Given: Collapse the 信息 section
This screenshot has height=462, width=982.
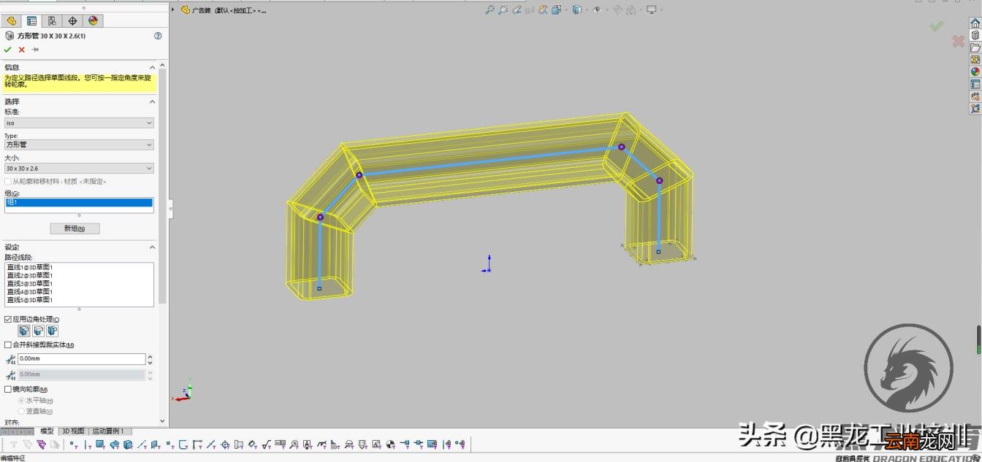Looking at the screenshot, I should [153, 67].
